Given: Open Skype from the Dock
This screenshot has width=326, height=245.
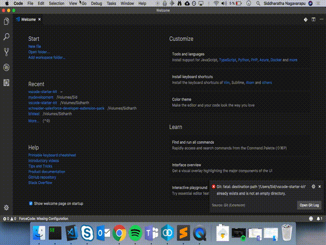Looking at the screenshot, I should pyautogui.click(x=87, y=233).
